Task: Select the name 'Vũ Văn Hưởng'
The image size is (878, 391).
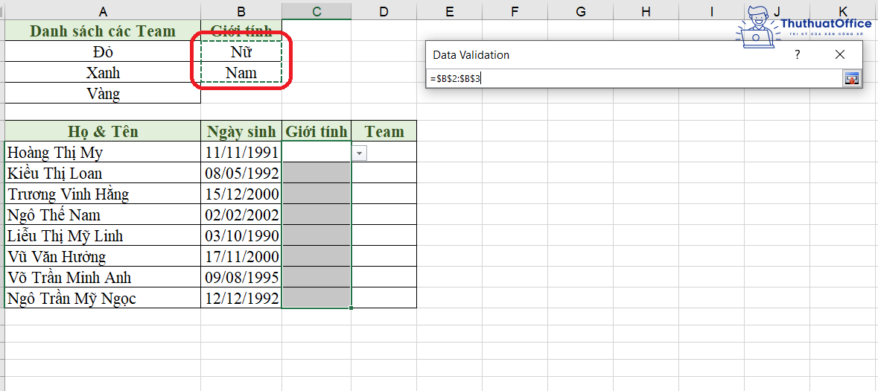Action: point(103,256)
